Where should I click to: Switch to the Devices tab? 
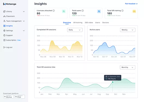(106, 23)
